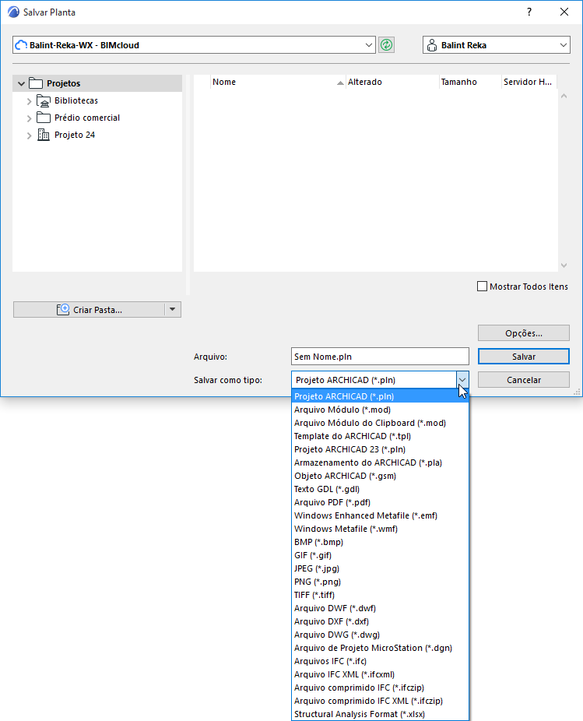Select PNG (*.png) format
This screenshot has width=583, height=721.
381,582
